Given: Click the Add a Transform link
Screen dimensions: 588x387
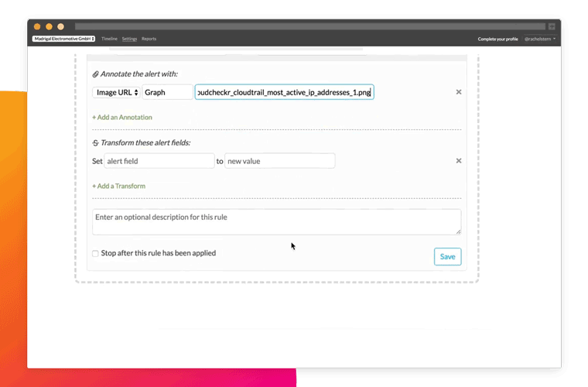Looking at the screenshot, I should [118, 187].
